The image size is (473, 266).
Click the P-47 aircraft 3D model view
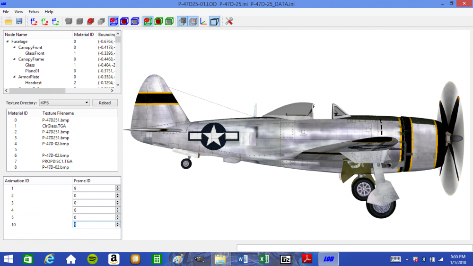[297, 134]
